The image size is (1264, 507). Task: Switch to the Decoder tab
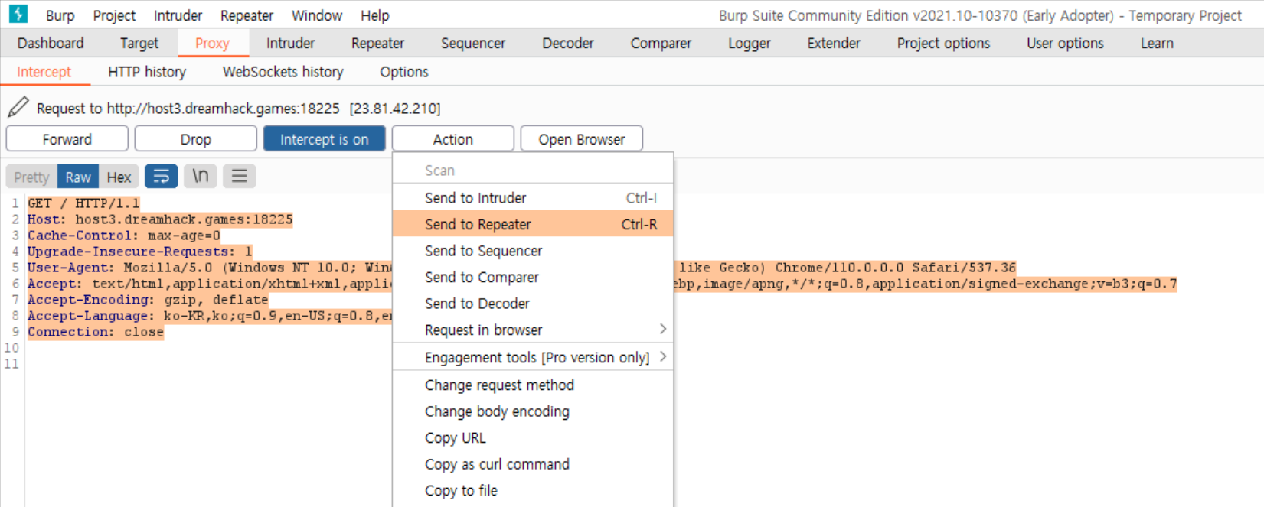(568, 44)
